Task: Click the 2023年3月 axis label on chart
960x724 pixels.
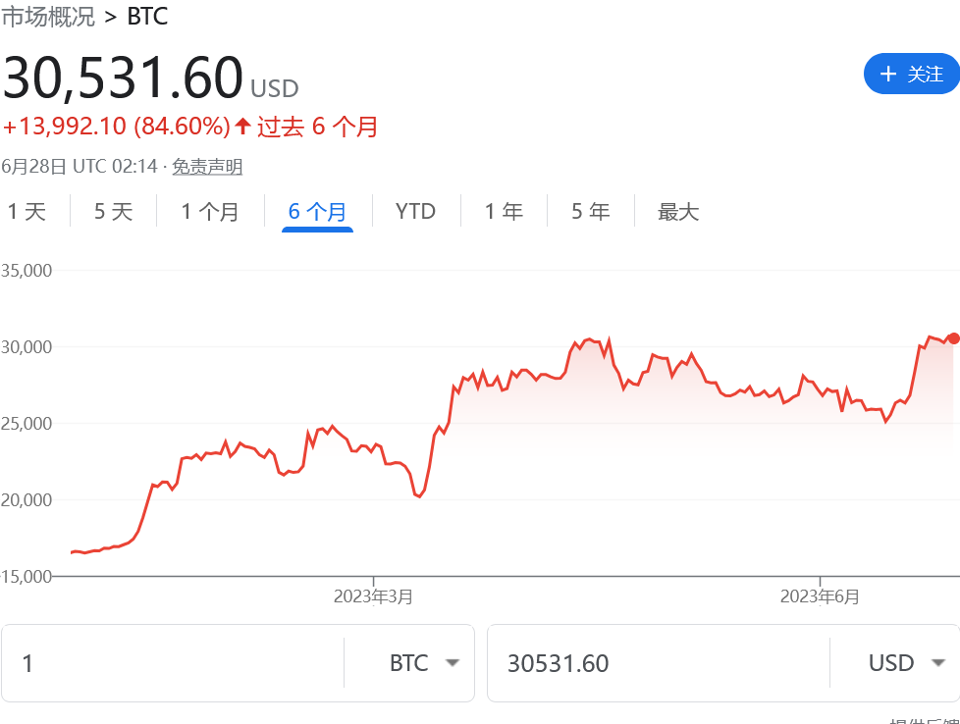Action: click(x=373, y=596)
